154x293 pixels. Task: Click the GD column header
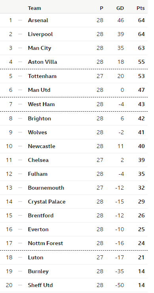(x=120, y=8)
